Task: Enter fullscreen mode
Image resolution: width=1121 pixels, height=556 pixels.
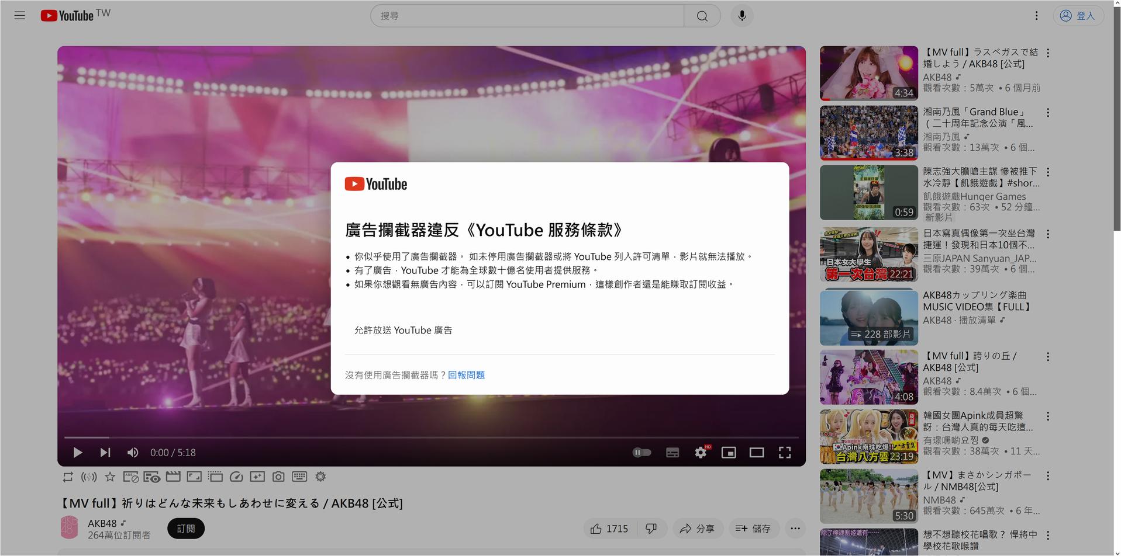Action: click(785, 453)
